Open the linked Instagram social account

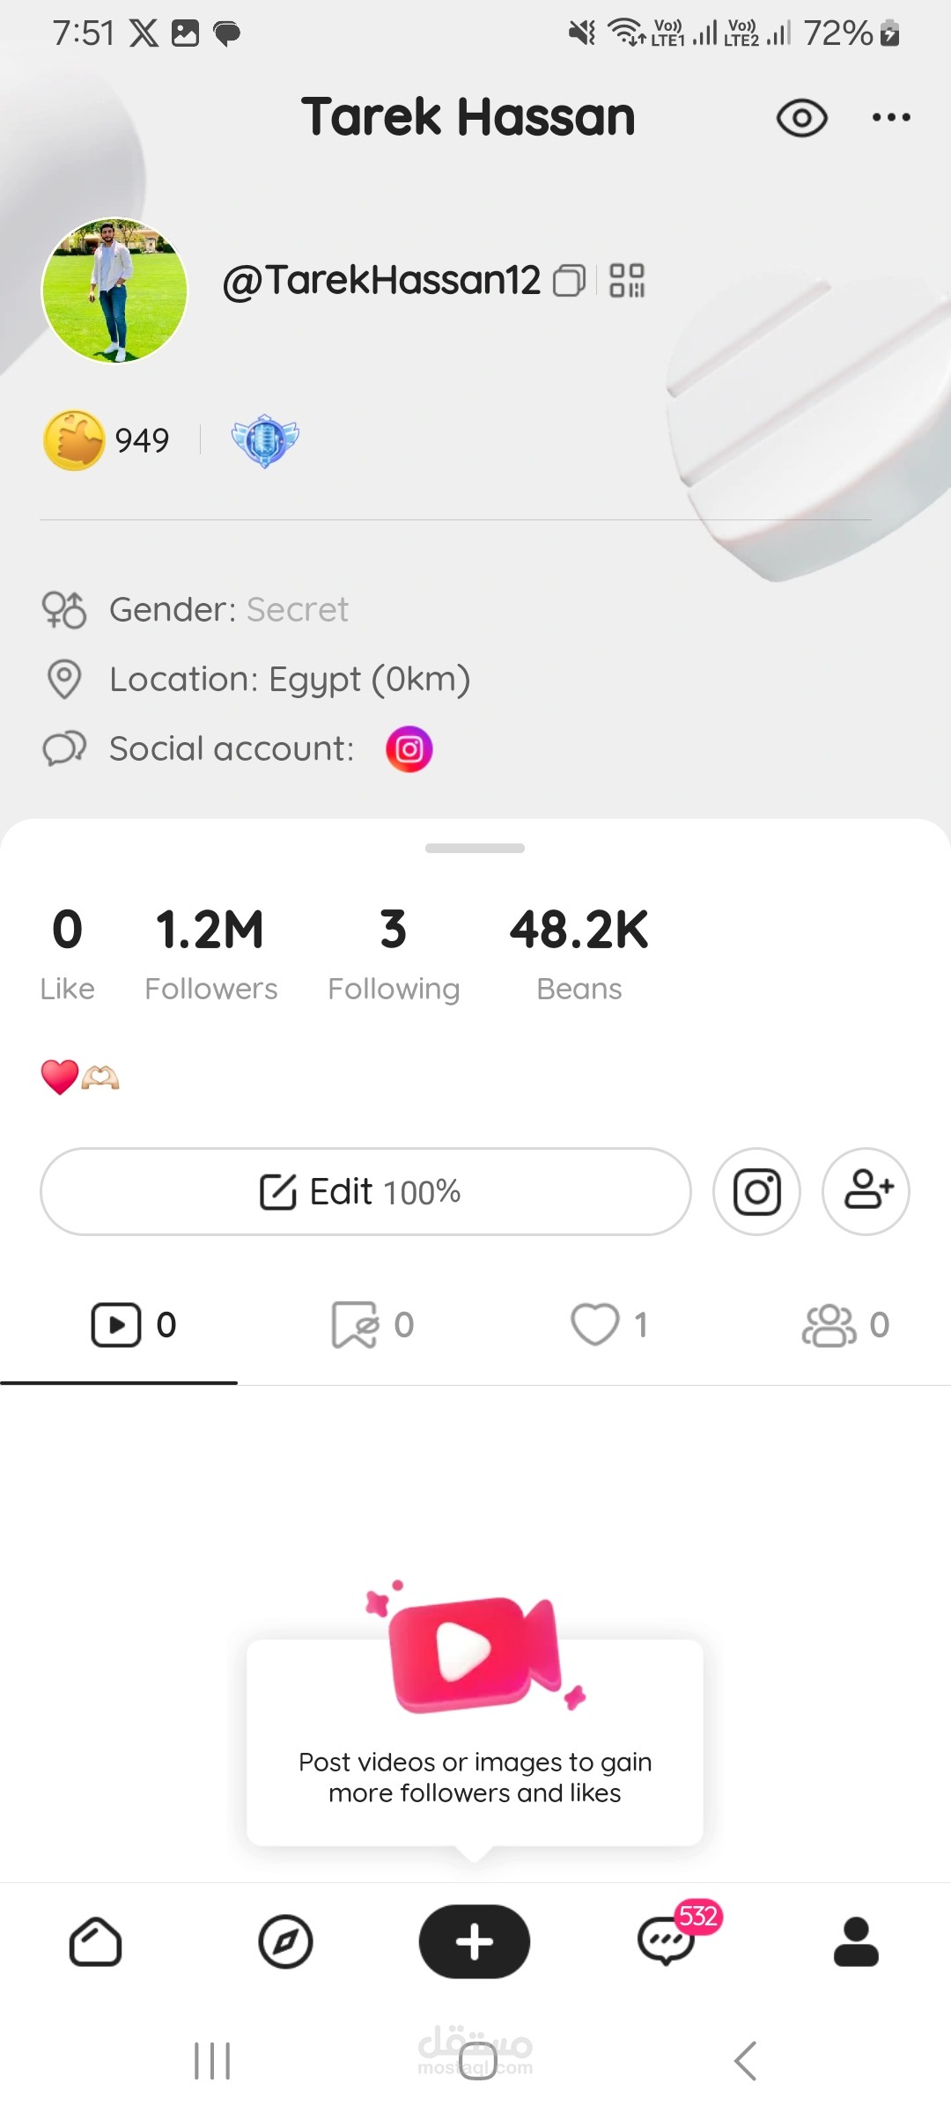click(x=409, y=749)
